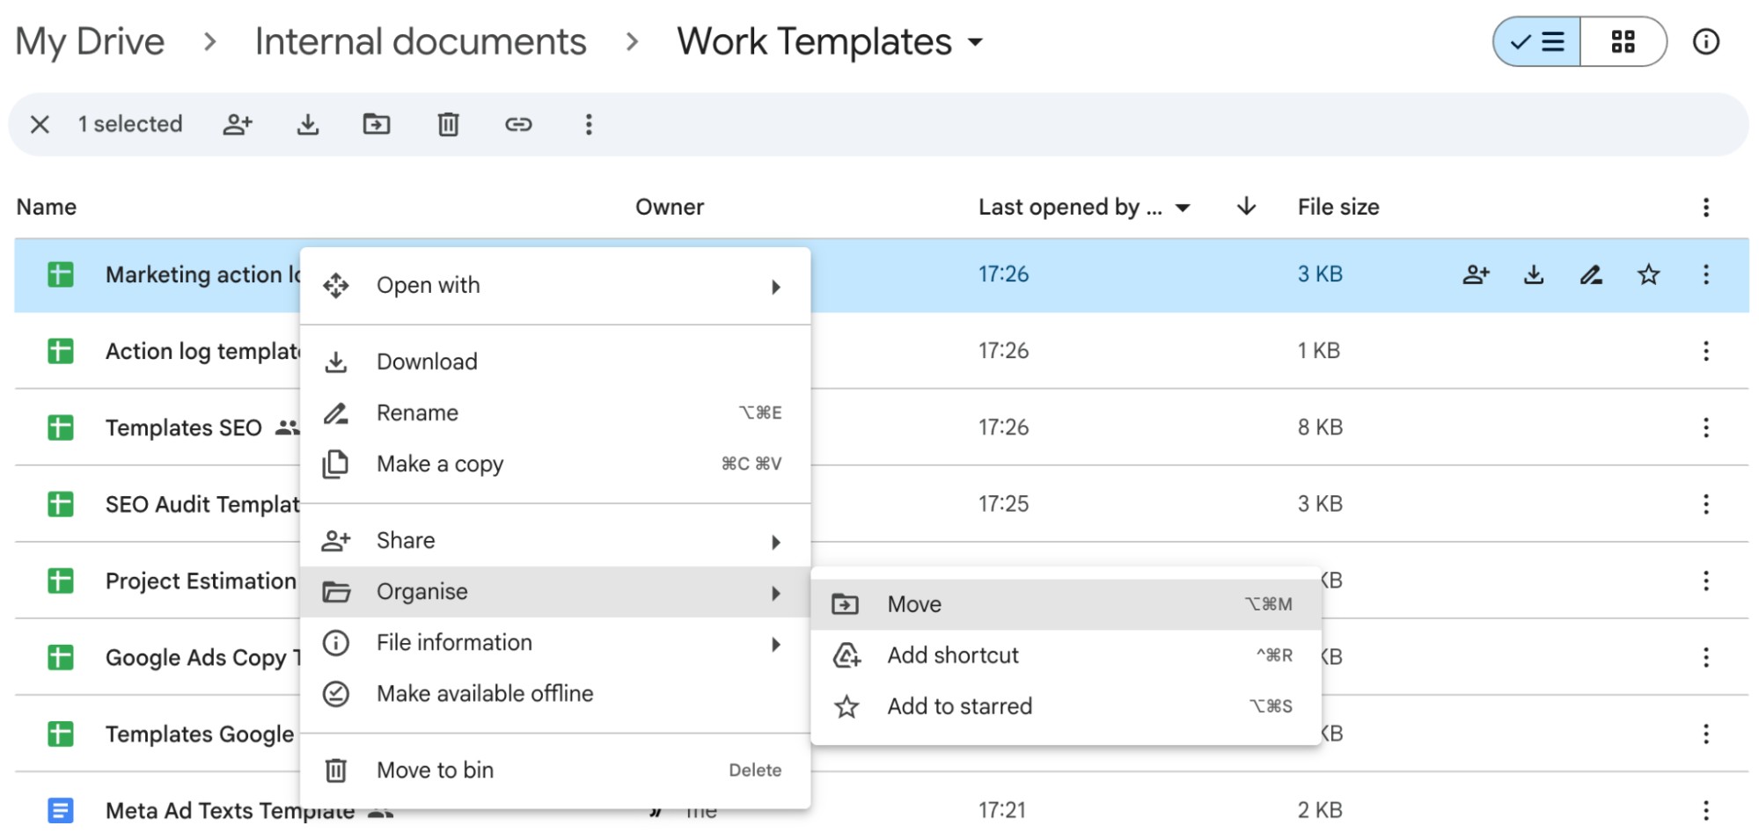This screenshot has width=1759, height=840.
Task: Go to Internal documents breadcrumb
Action: pos(420,42)
